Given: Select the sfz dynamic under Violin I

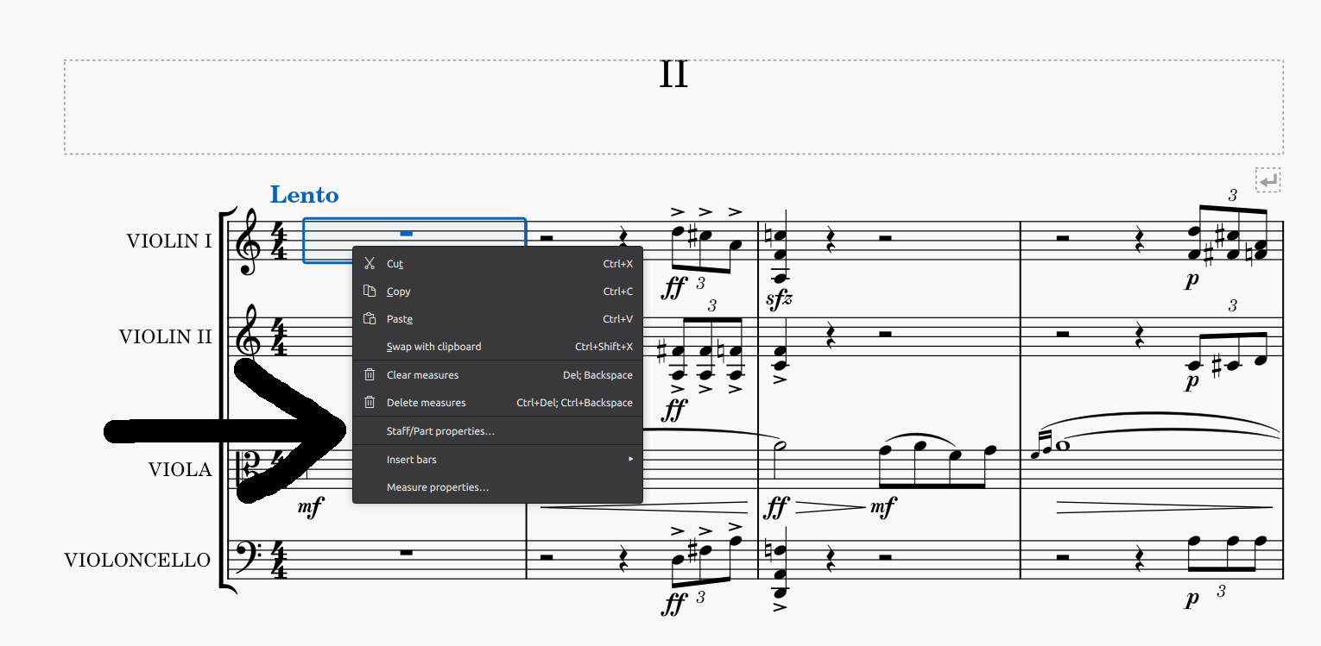Looking at the screenshot, I should click(779, 300).
